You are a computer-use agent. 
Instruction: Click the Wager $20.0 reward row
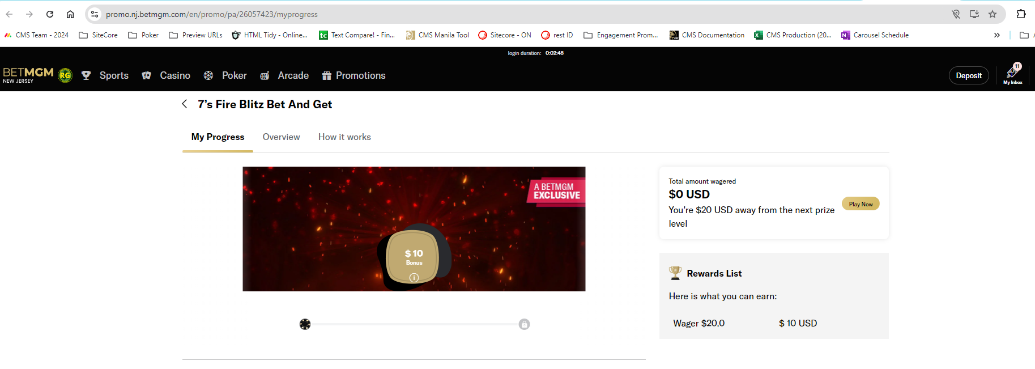(x=774, y=323)
